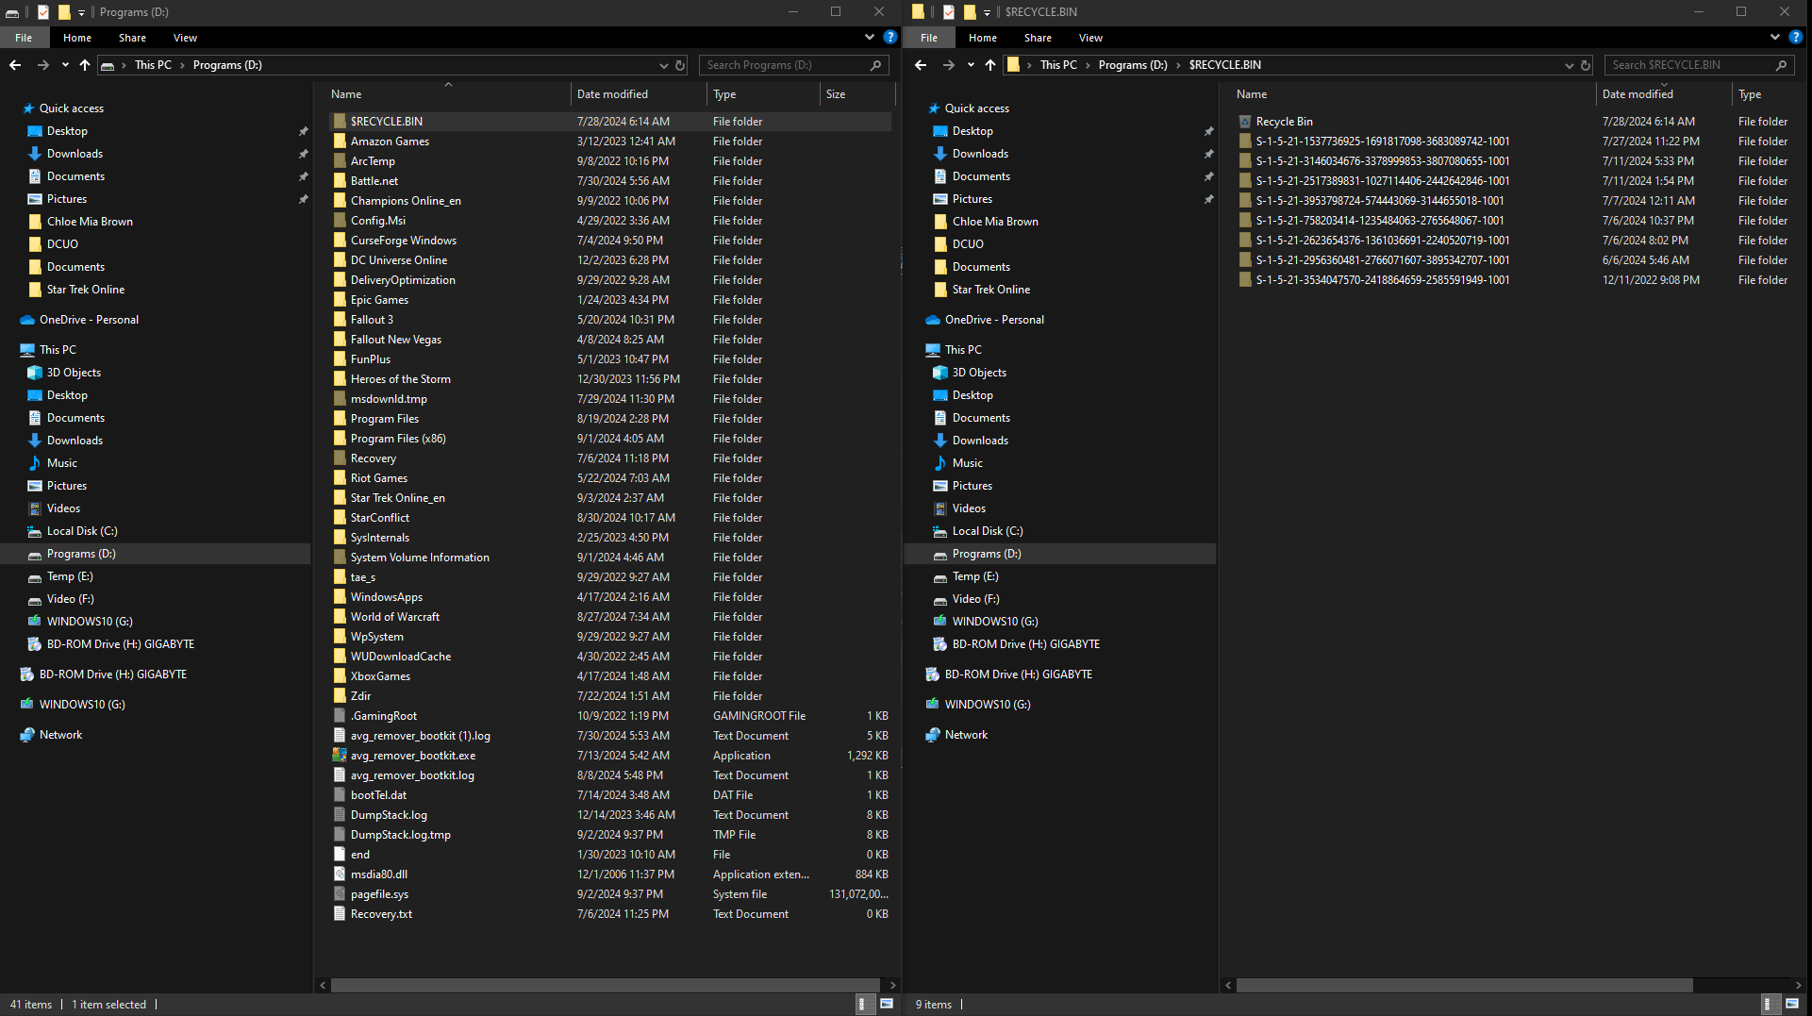Unpin Documents from Quick access in left sidebar
The image size is (1812, 1016).
point(303,176)
